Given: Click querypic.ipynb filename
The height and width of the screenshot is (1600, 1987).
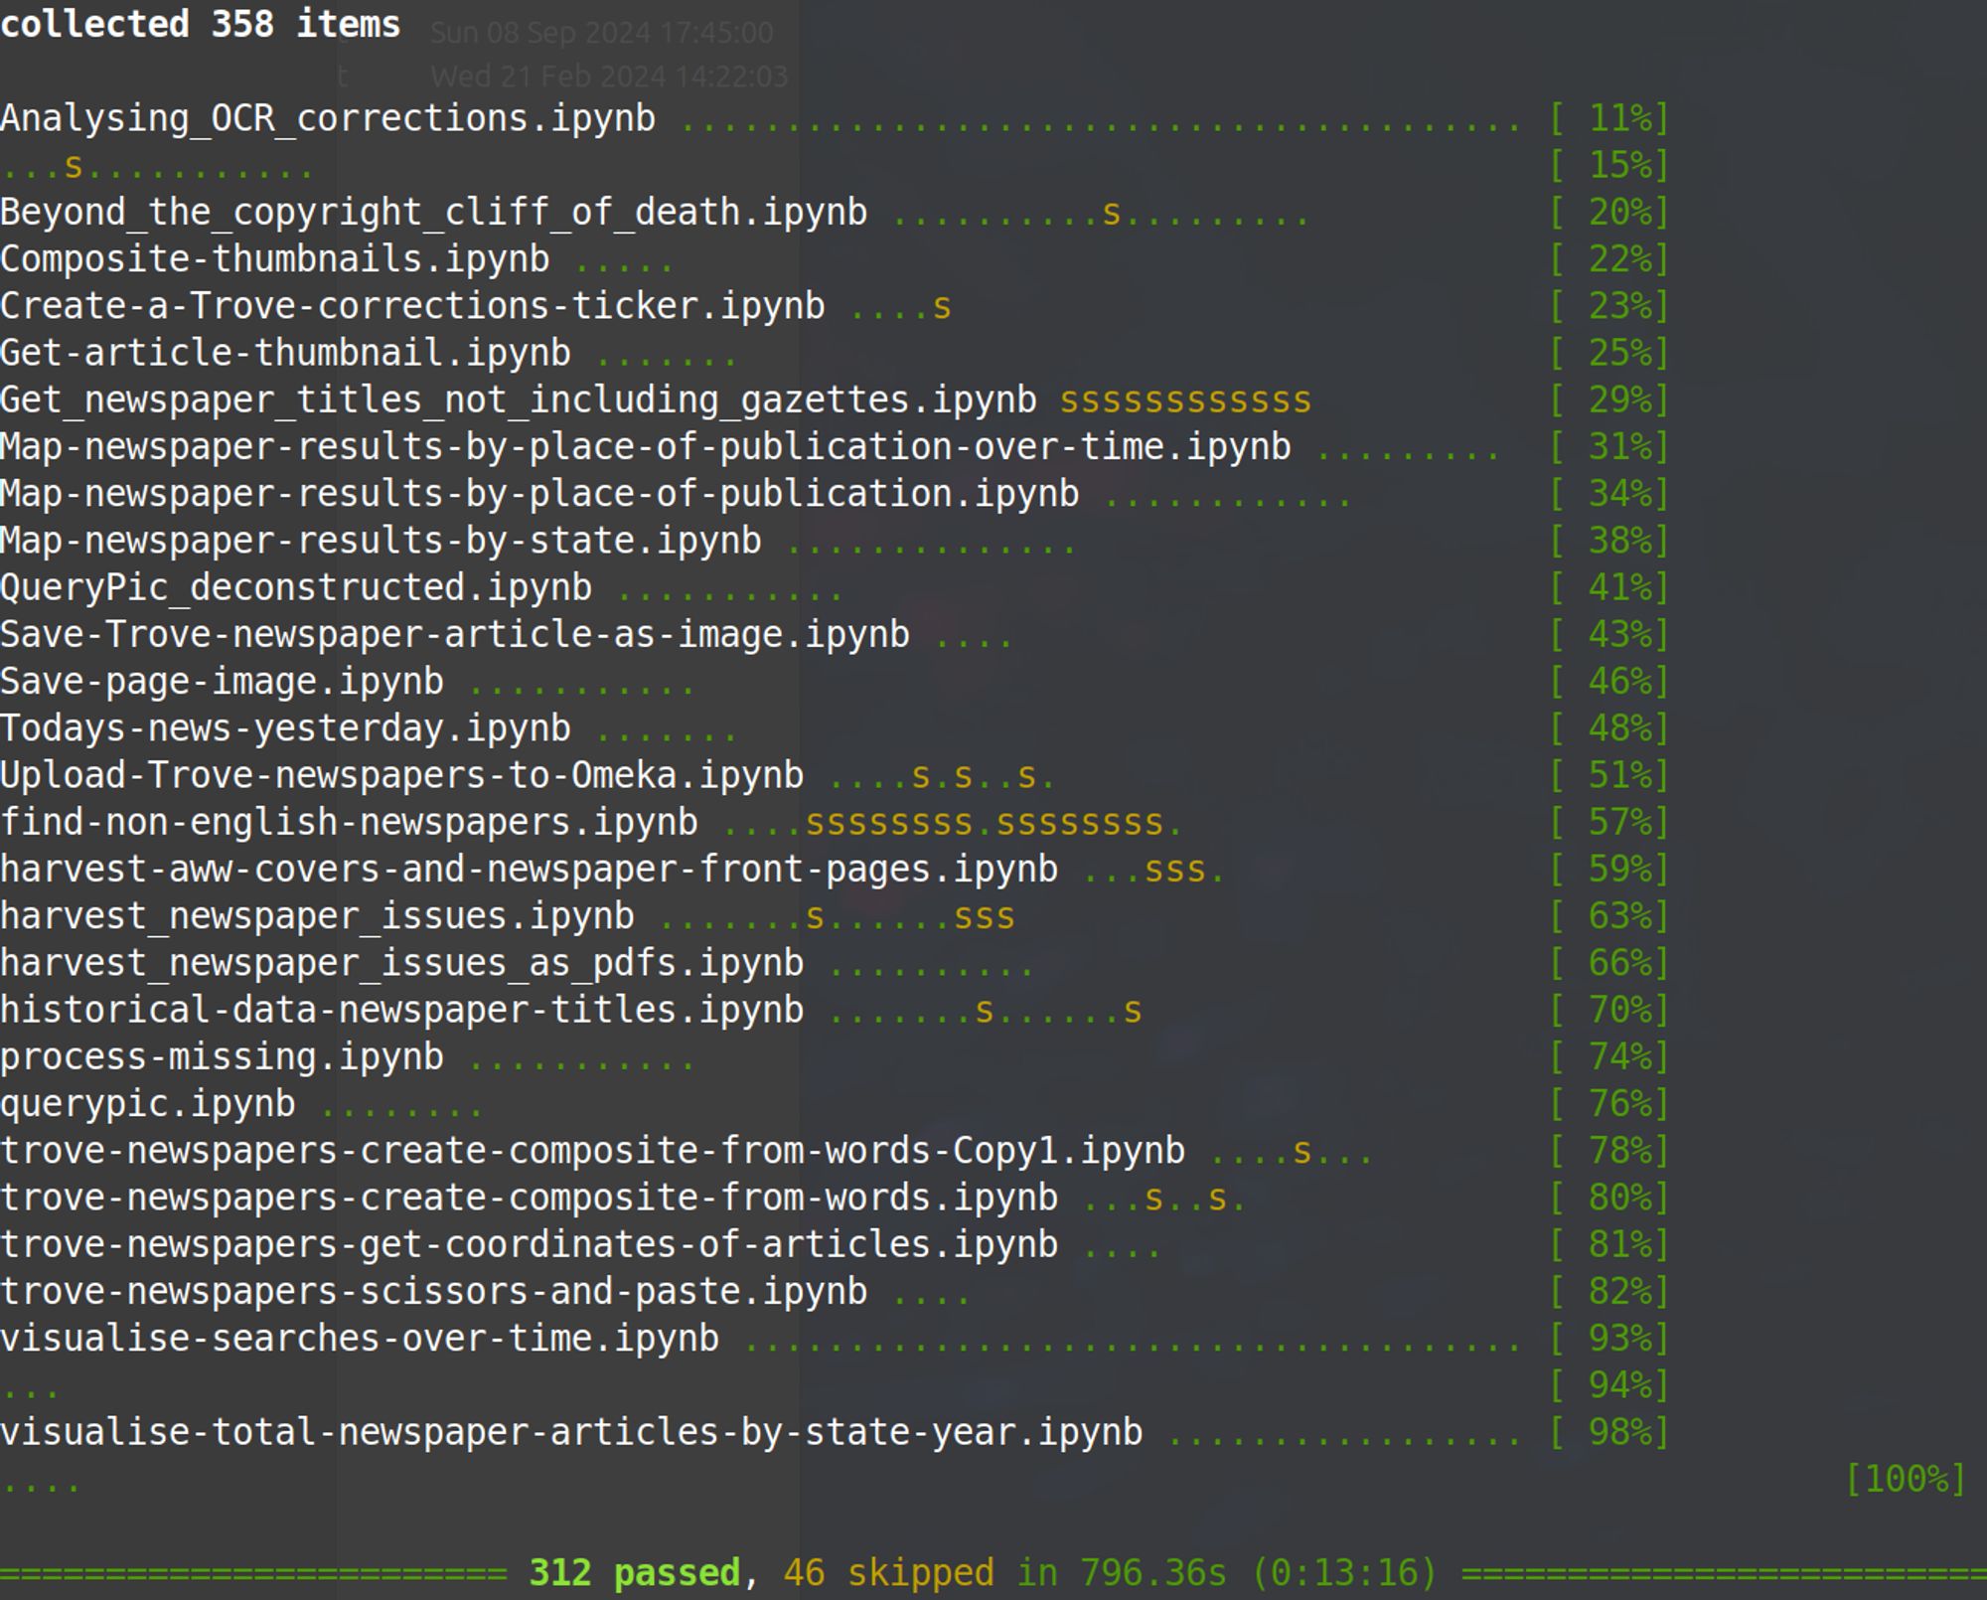Looking at the screenshot, I should [x=148, y=1104].
